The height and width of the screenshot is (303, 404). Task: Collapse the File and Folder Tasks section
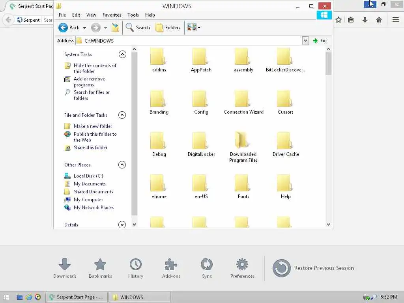click(x=122, y=115)
